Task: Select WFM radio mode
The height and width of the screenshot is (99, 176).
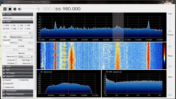Action: click(x=4, y=29)
